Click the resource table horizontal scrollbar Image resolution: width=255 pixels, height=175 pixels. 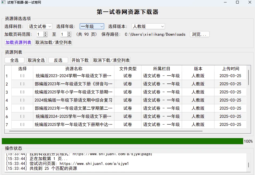(106, 131)
